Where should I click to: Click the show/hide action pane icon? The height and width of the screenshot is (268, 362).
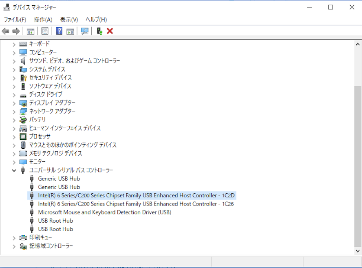coord(70,31)
